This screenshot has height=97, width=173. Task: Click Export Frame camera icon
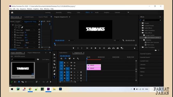tap(118, 48)
